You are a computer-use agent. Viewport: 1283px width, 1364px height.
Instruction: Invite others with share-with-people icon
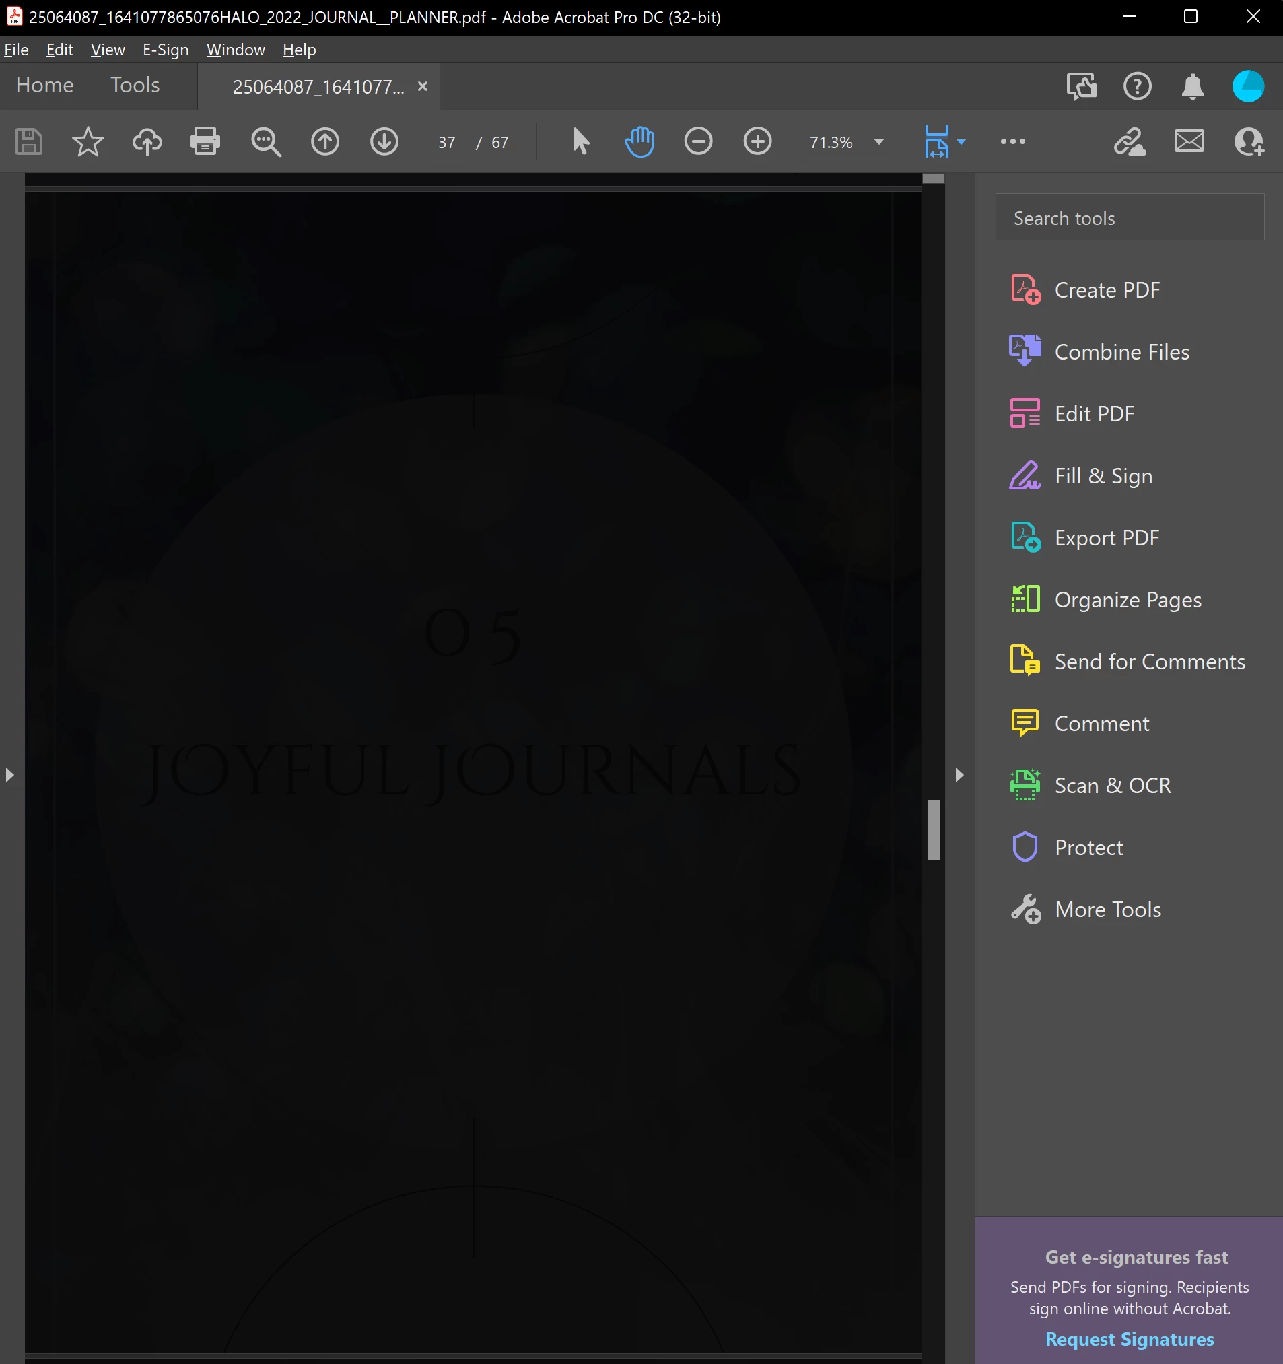click(1249, 142)
